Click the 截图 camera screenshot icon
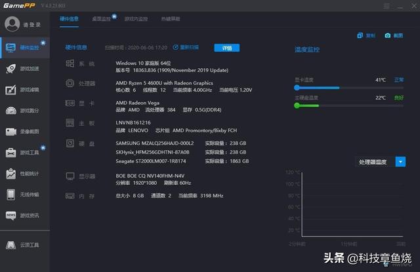420x272 pixels. pos(387,35)
